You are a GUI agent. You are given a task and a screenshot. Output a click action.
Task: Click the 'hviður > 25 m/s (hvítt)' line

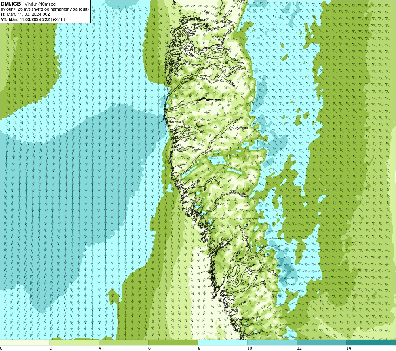tap(45, 9)
